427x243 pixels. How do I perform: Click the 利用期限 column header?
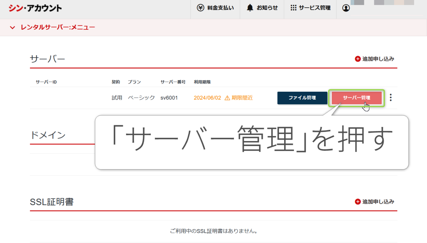202,82
